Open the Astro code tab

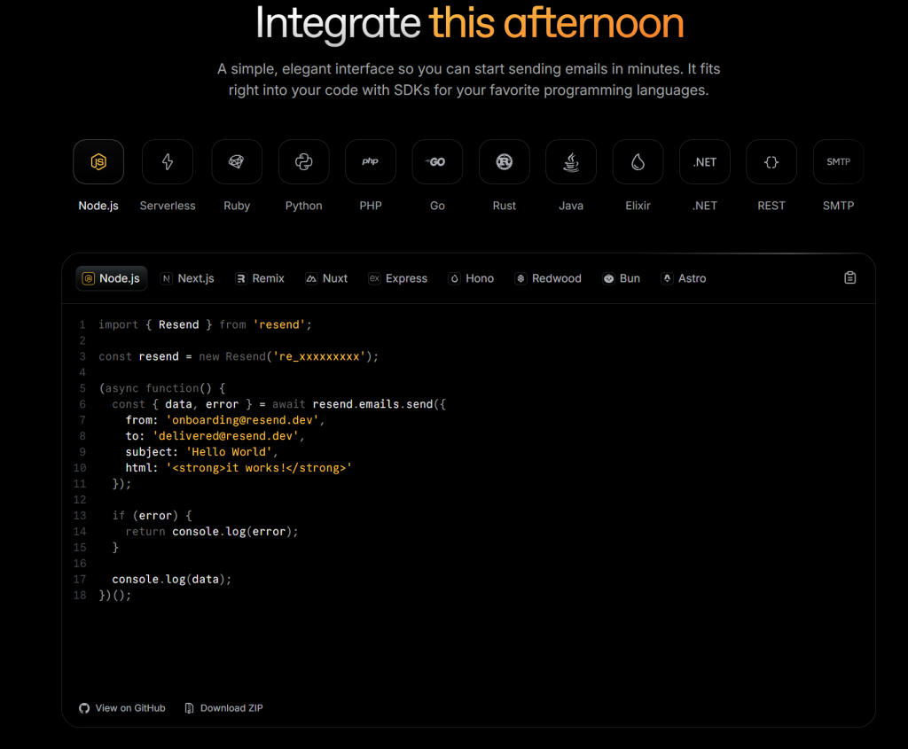point(684,278)
